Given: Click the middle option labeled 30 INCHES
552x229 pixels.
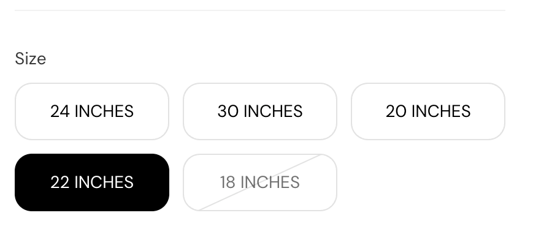Looking at the screenshot, I should 260,111.
